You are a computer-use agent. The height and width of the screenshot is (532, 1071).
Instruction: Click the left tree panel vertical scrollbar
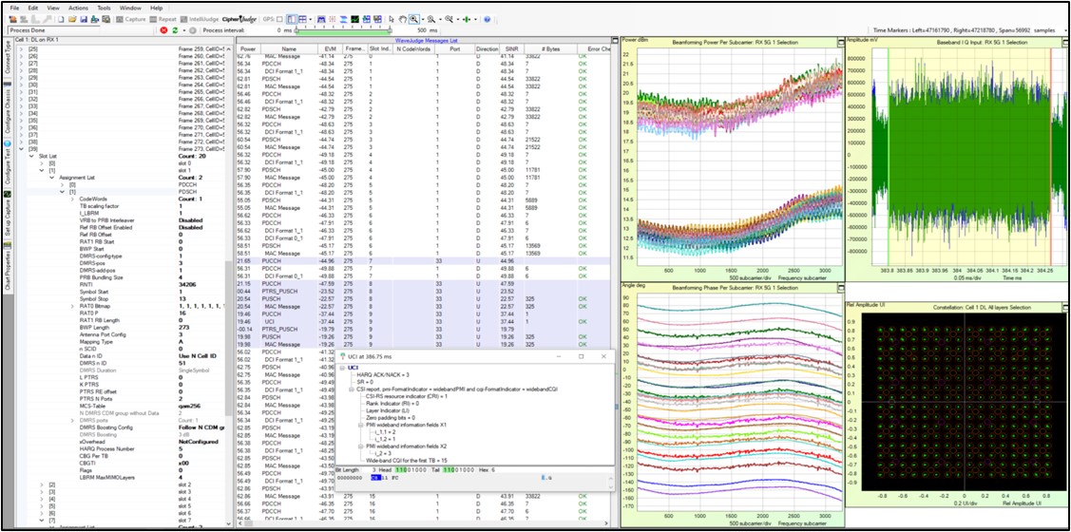tap(228, 287)
